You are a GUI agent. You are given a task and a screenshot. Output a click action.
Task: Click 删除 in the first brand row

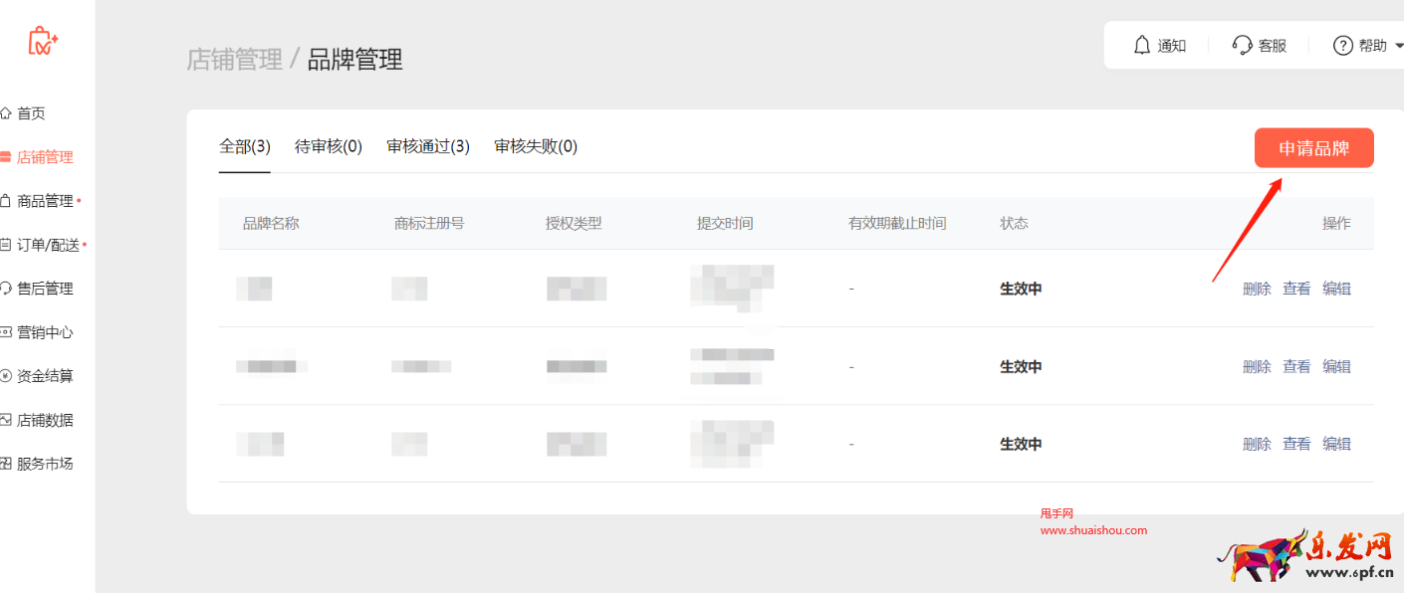click(x=1257, y=289)
